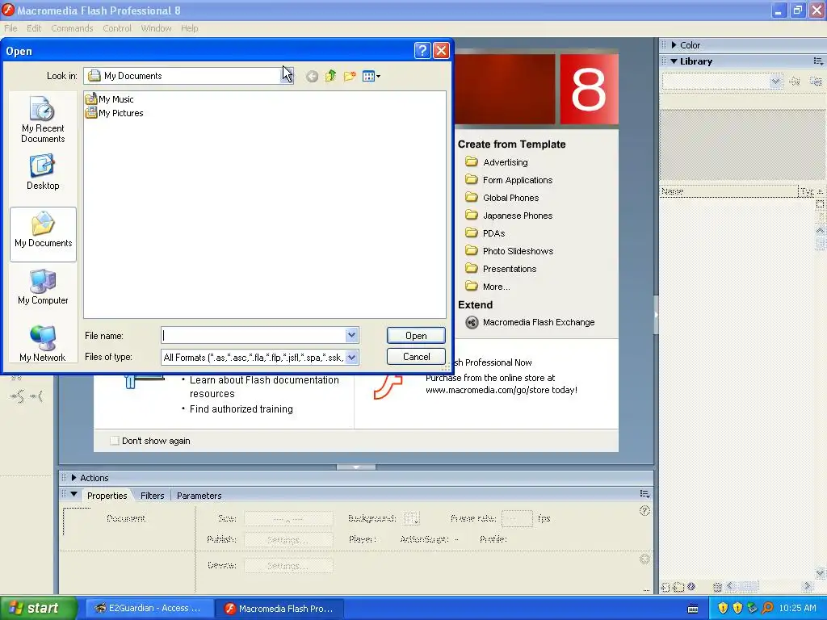Switch to the Filters tab

pos(153,496)
